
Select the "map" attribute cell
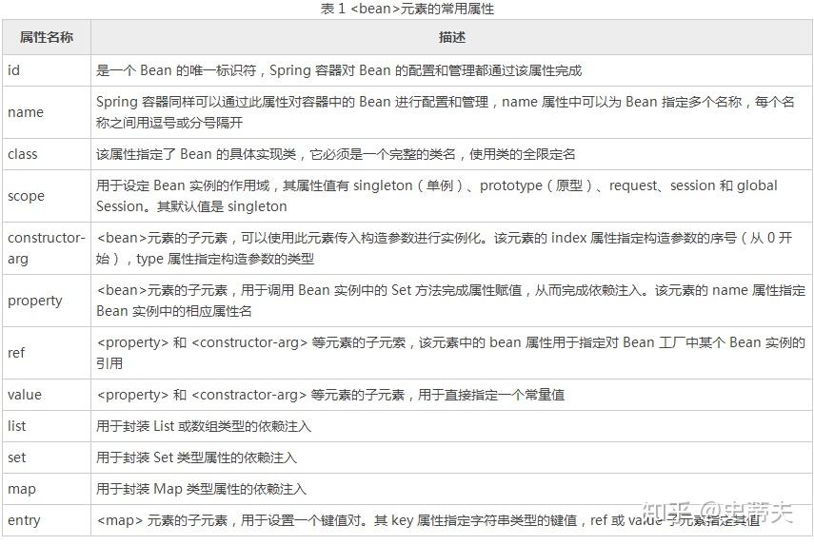pos(47,489)
